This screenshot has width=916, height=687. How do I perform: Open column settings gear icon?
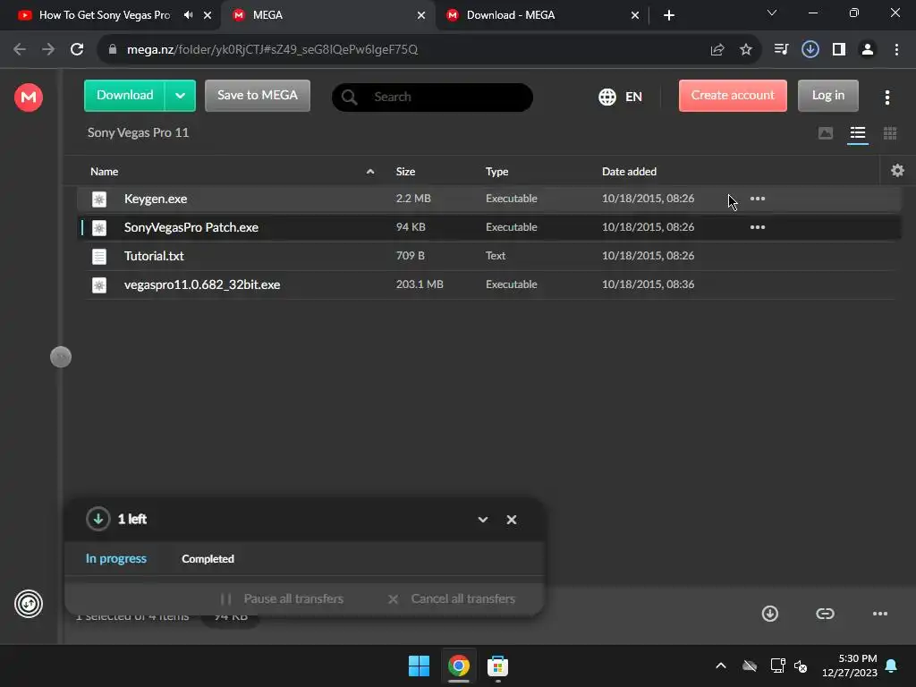tap(897, 171)
